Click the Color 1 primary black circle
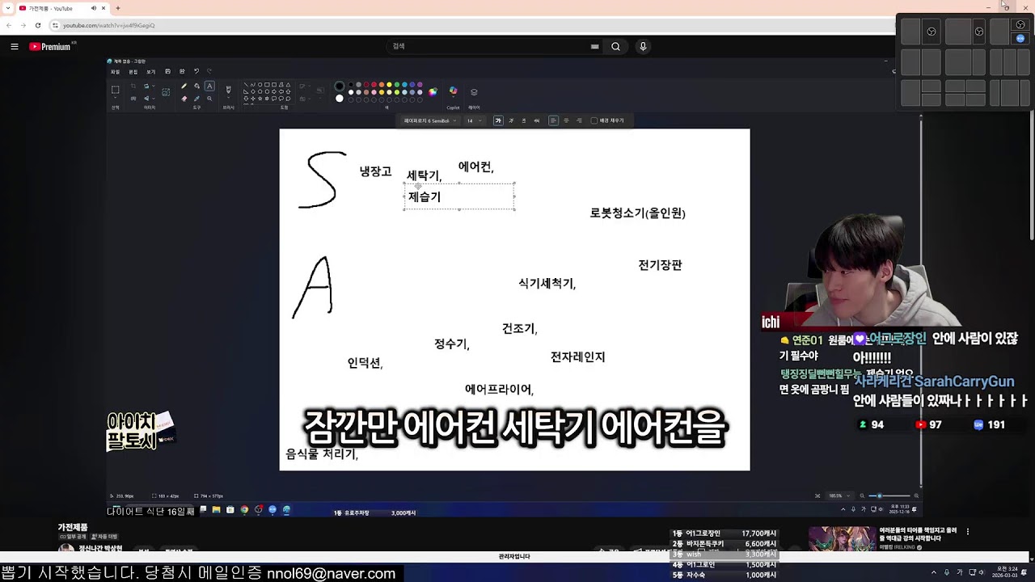The height and width of the screenshot is (582, 1035). [340, 86]
